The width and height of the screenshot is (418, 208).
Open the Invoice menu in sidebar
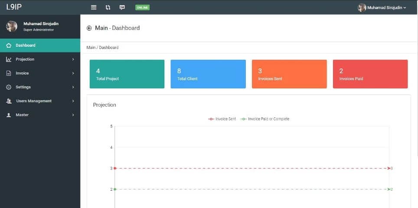coord(40,73)
